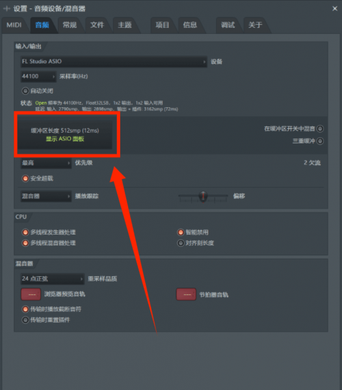Toggle the 自动关闭 option
342x390 pixels.
point(25,91)
